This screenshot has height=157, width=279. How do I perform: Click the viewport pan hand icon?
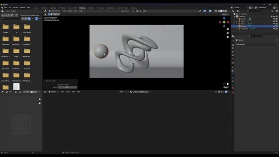228,33
